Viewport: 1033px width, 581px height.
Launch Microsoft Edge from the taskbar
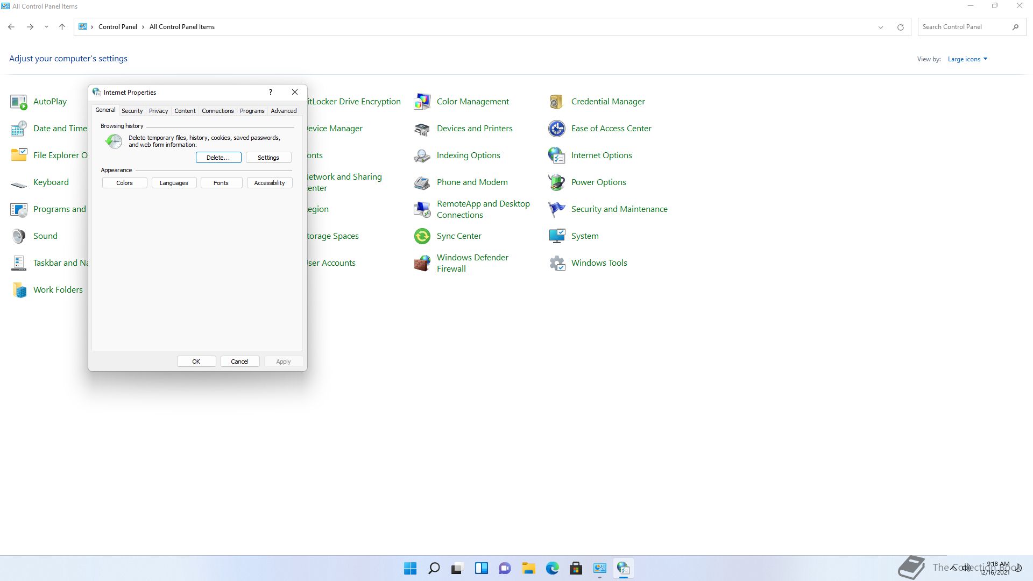(x=552, y=568)
